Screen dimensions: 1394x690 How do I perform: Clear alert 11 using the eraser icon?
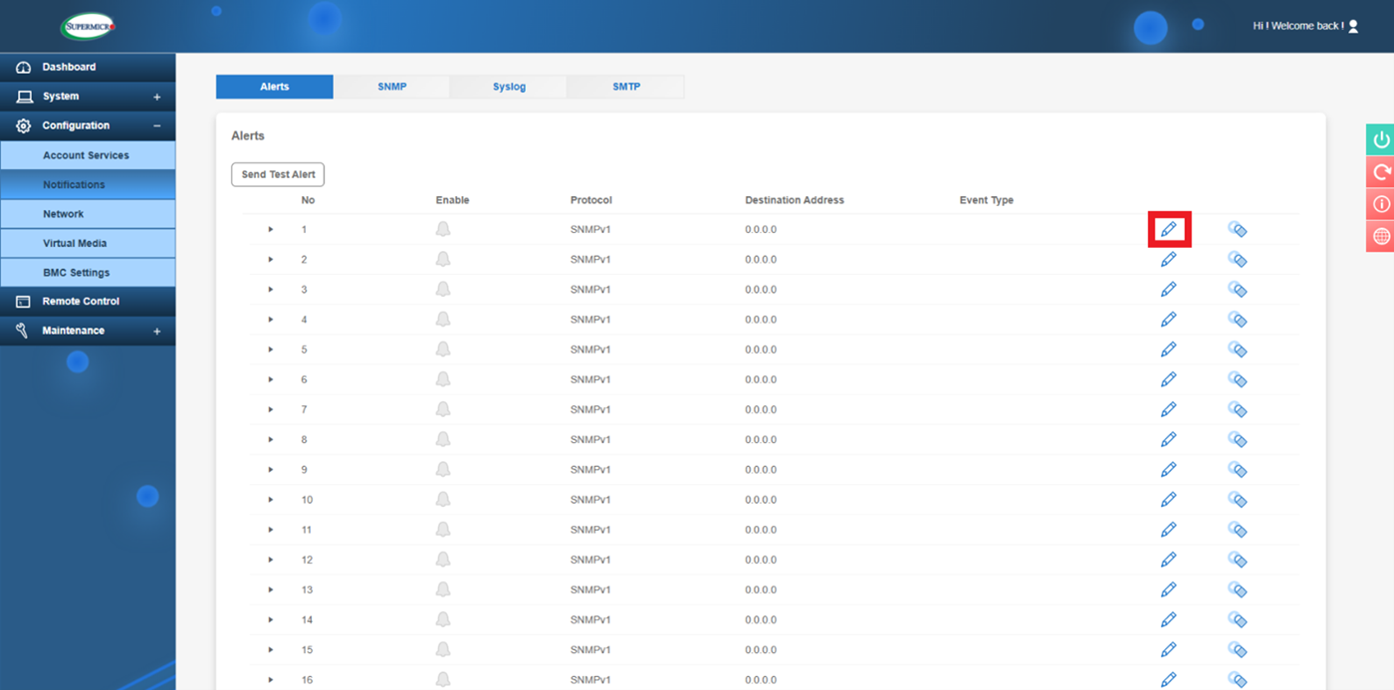1238,530
